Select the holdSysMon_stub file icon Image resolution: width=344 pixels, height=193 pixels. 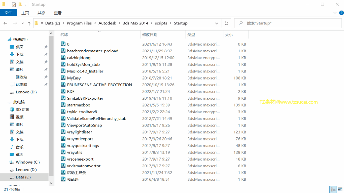pos(63,64)
